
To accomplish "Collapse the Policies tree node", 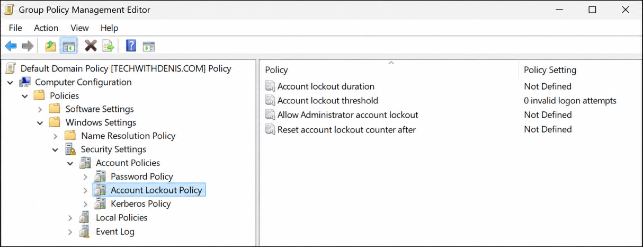I will click(x=25, y=96).
